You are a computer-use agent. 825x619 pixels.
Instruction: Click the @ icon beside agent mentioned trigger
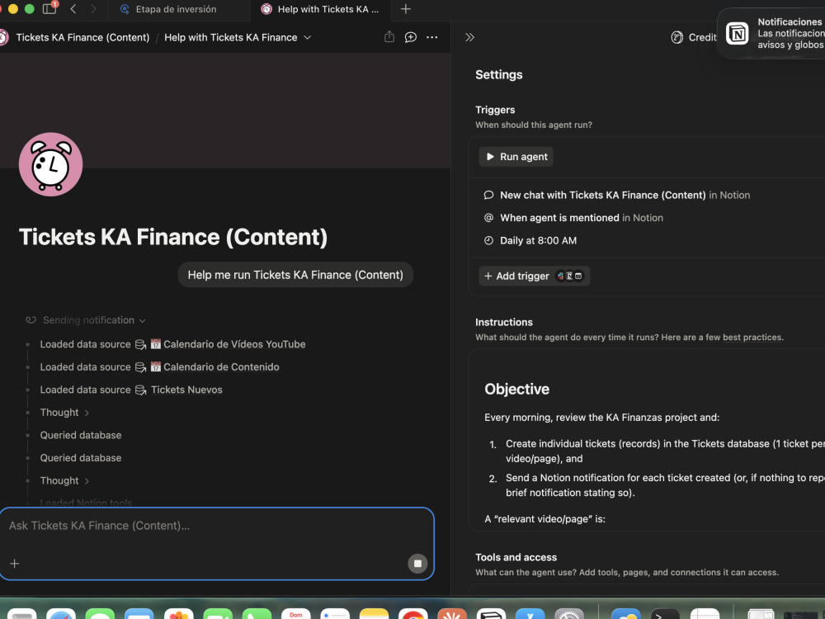[488, 218]
